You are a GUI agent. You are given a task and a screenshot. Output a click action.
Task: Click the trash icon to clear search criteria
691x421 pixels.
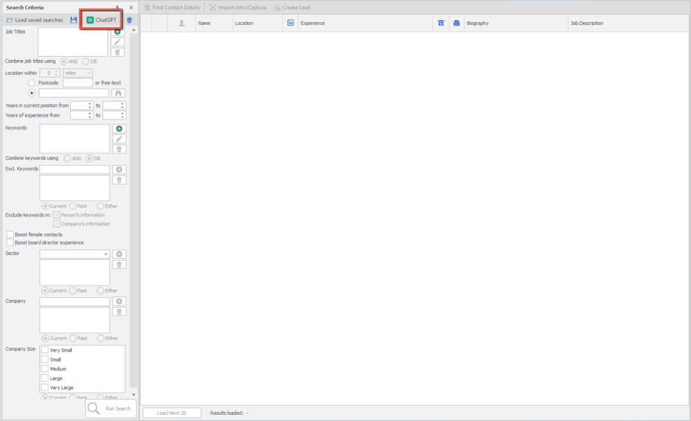(x=129, y=20)
